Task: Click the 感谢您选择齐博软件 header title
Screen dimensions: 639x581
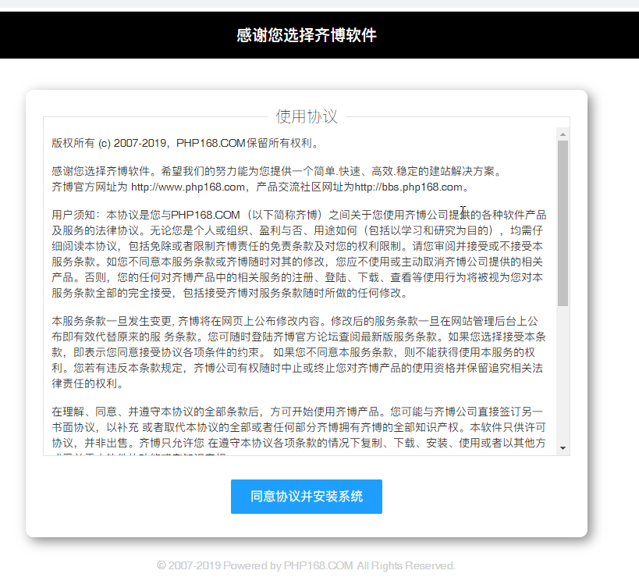Action: pos(307,35)
